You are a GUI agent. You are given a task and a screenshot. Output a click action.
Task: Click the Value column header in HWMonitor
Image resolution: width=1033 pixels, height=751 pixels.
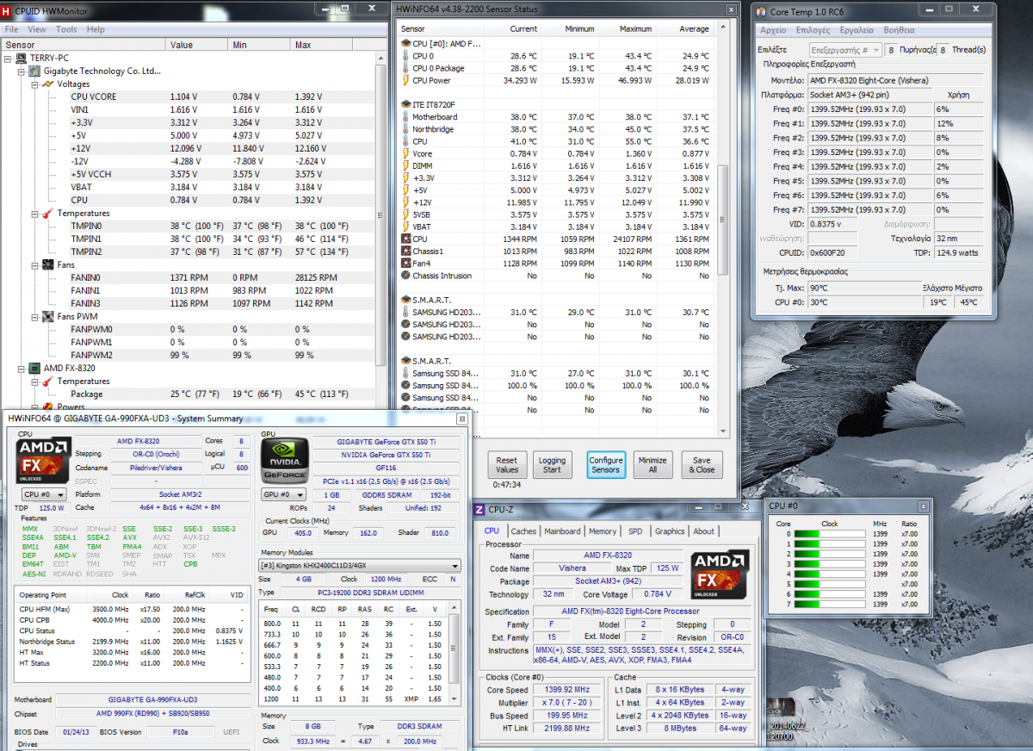click(x=197, y=45)
